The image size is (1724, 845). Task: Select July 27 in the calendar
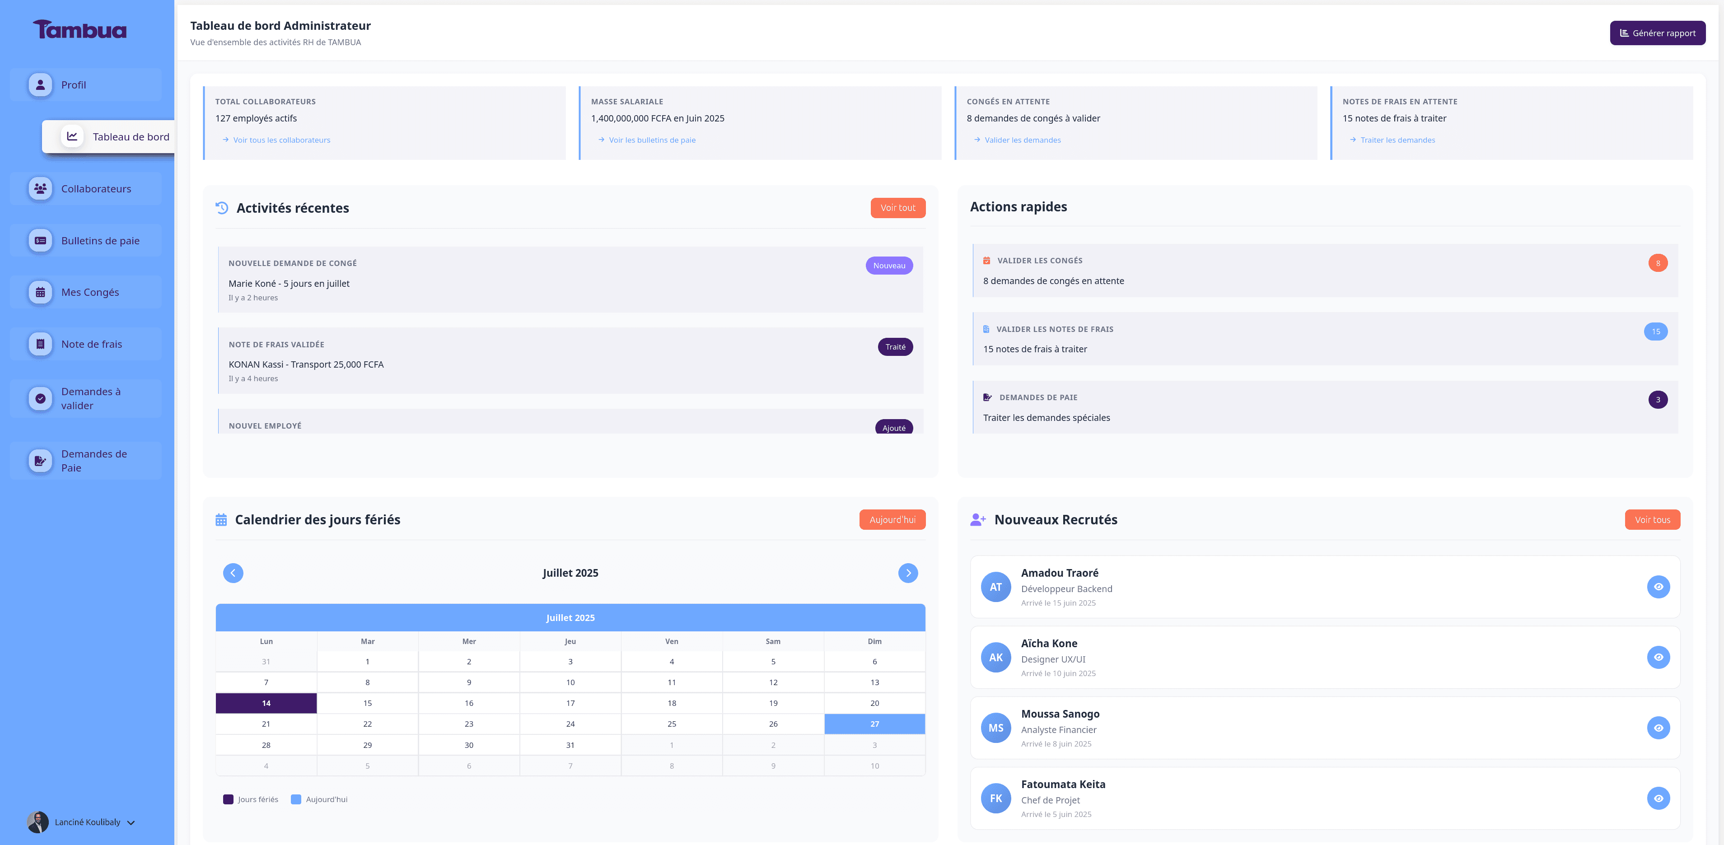[874, 723]
